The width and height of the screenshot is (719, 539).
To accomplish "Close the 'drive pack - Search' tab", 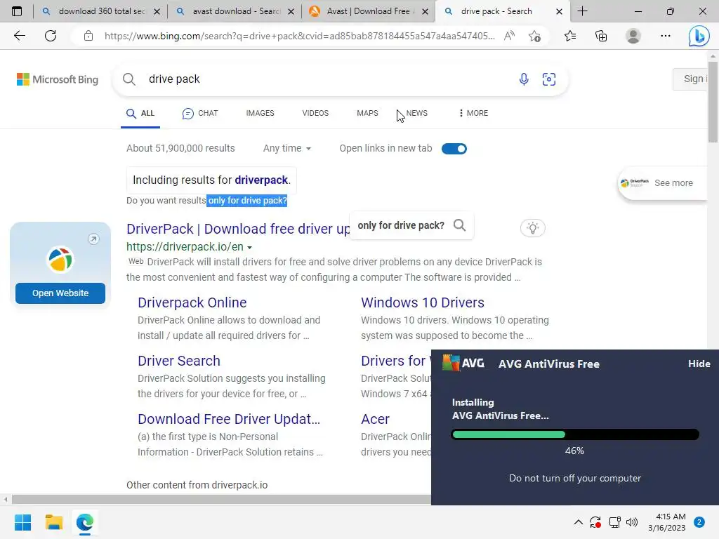I will tap(559, 11).
